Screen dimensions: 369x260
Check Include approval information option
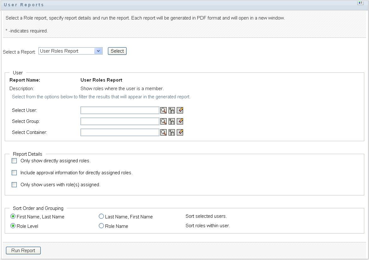click(x=14, y=173)
